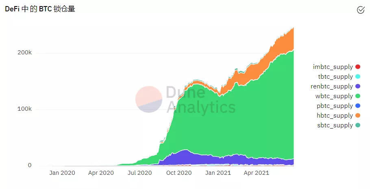Click the pbtc_supply blue legend dot
The image size is (370, 189).
[358, 106]
